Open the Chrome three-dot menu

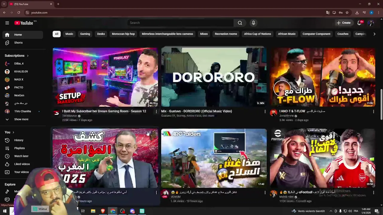click(379, 13)
